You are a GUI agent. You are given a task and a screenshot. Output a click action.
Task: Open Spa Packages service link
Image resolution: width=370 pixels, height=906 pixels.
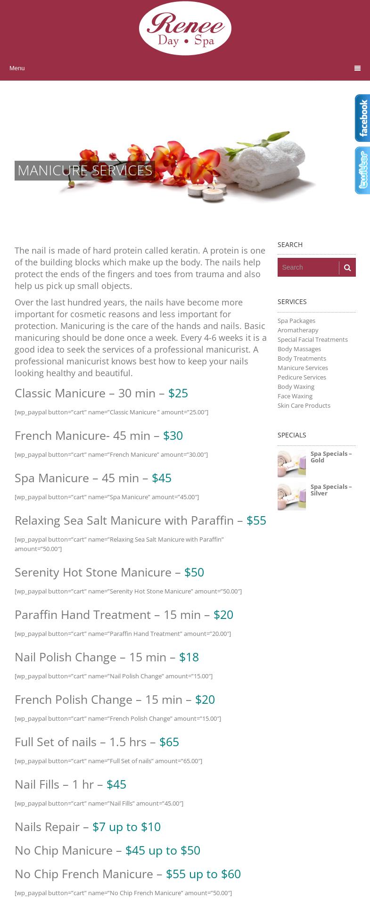[x=296, y=321]
